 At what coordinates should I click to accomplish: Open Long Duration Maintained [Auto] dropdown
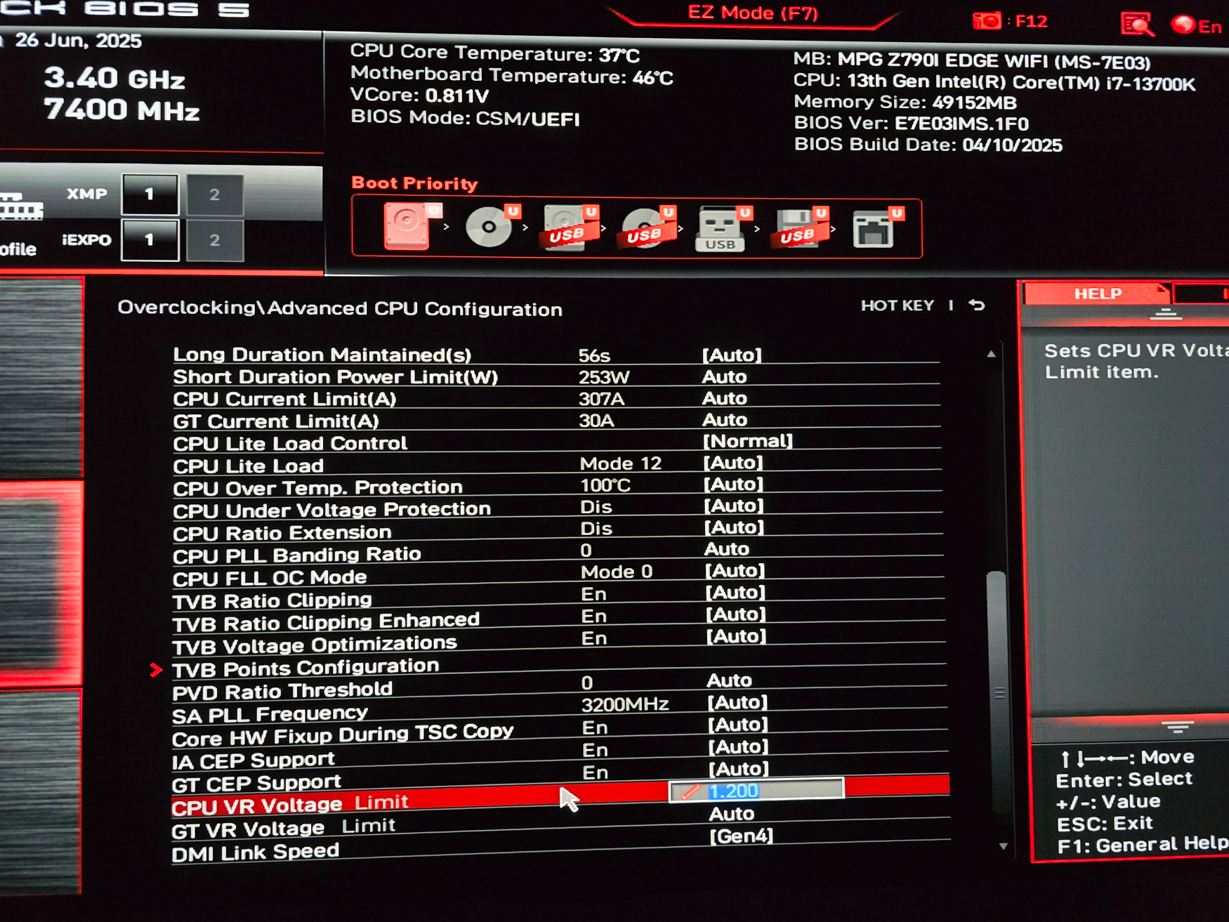[x=732, y=355]
